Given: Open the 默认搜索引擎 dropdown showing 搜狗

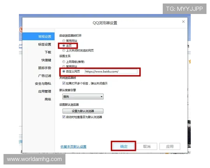Looking at the screenshot, I should pyautogui.click(x=83, y=97).
